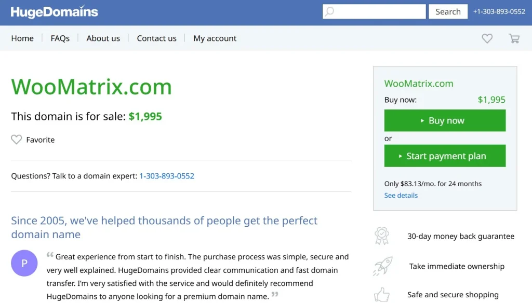The image size is (532, 303).
Task: Open the FAQs menu item
Action: [60, 38]
